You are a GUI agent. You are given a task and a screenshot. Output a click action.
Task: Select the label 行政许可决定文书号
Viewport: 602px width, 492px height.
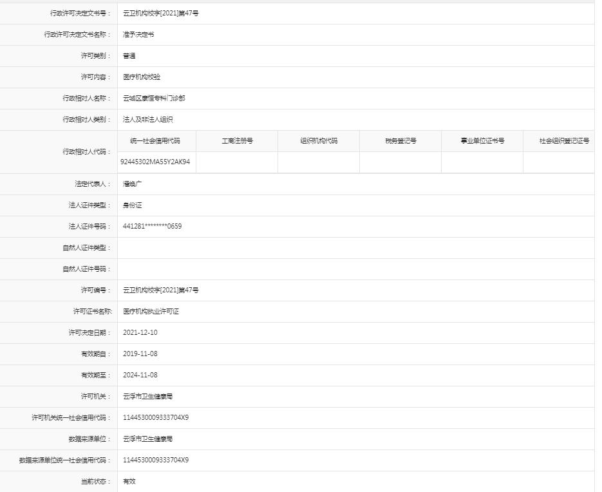[80, 14]
